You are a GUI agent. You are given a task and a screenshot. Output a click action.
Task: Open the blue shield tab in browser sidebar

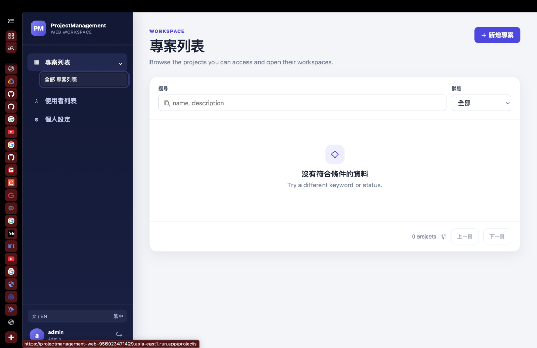click(11, 284)
